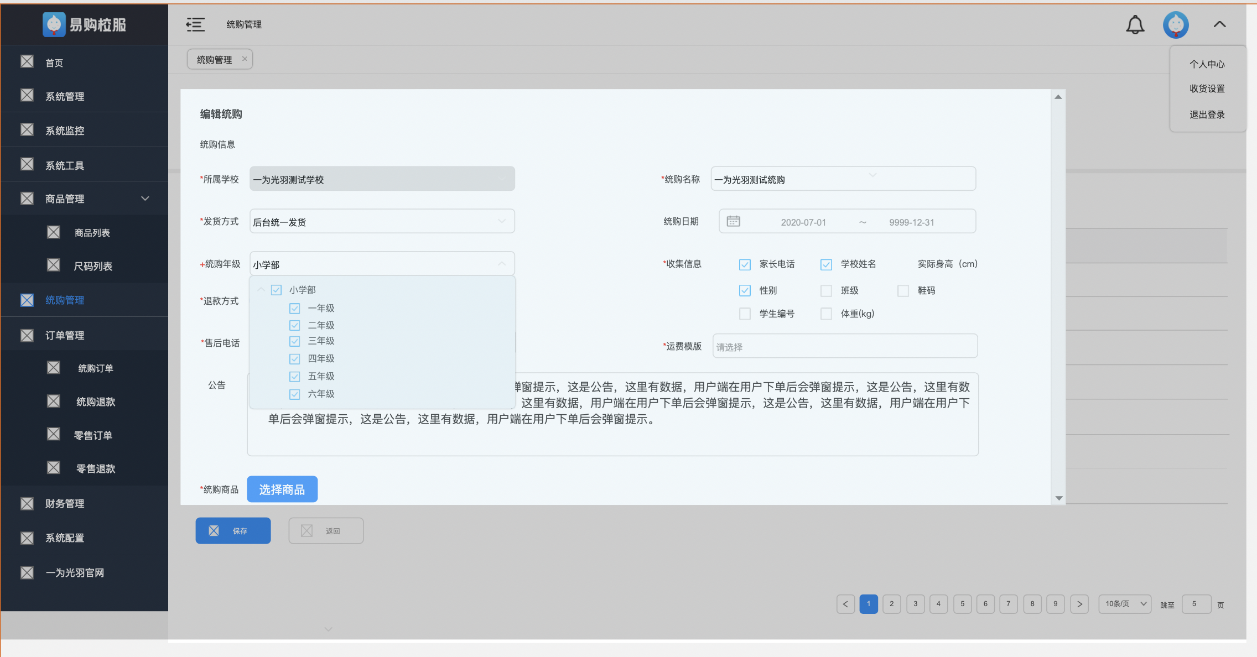The width and height of the screenshot is (1257, 657).
Task: Go to the previous page arrow
Action: click(x=845, y=604)
